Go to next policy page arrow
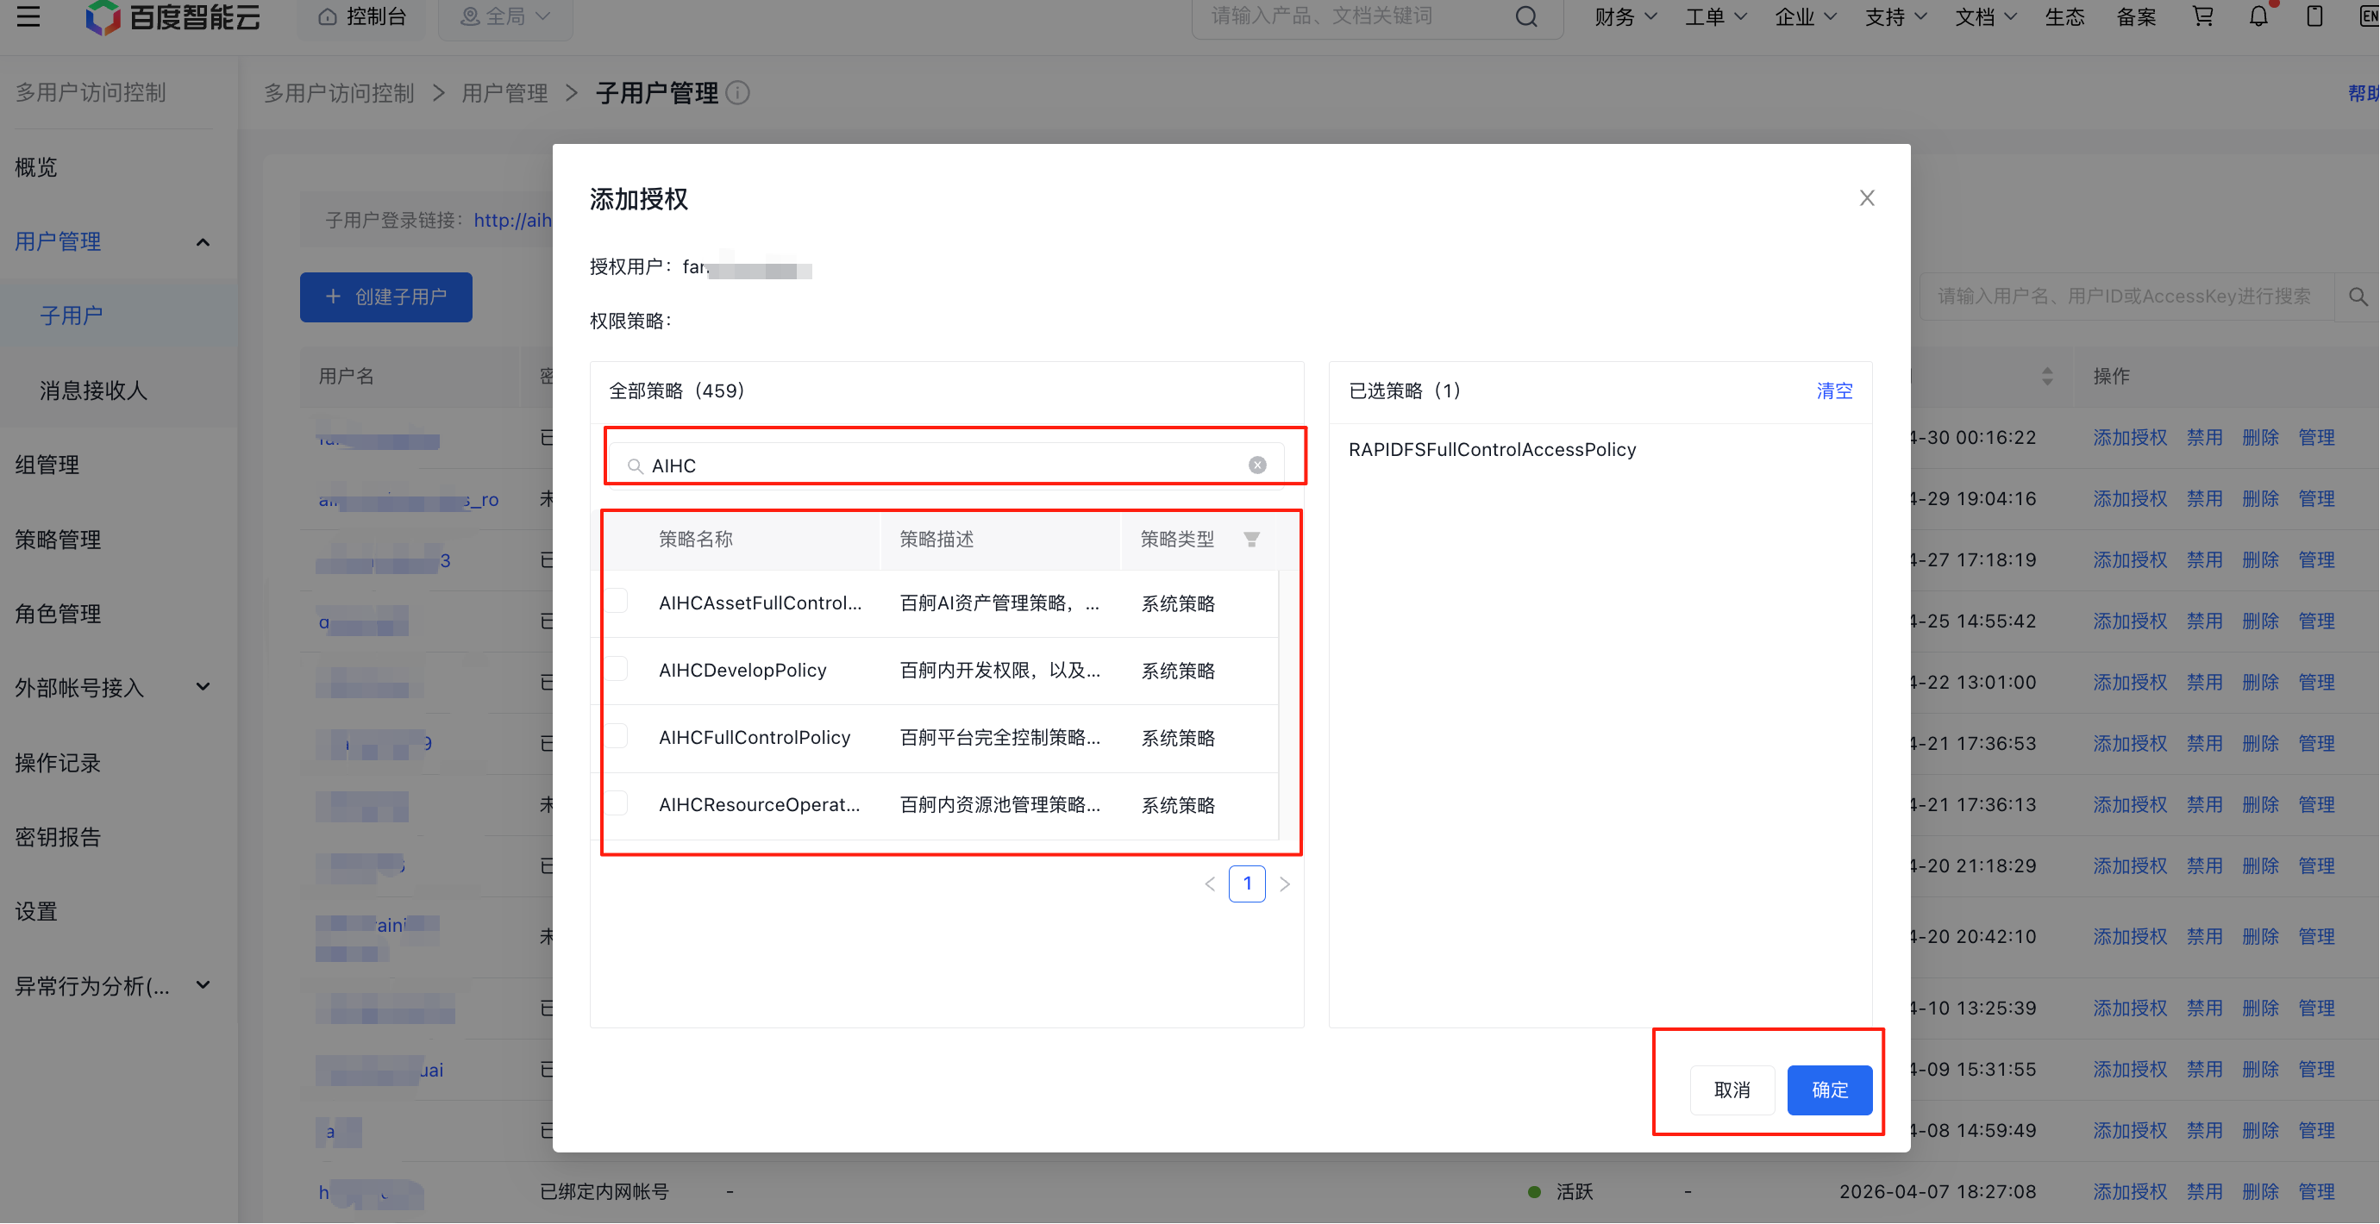This screenshot has width=2380, height=1224. point(1284,884)
